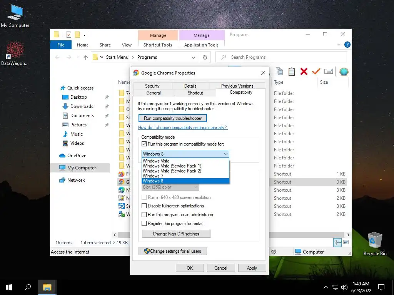394x295 pixels.
Task: Open the notification center icon
Action: 381,287
